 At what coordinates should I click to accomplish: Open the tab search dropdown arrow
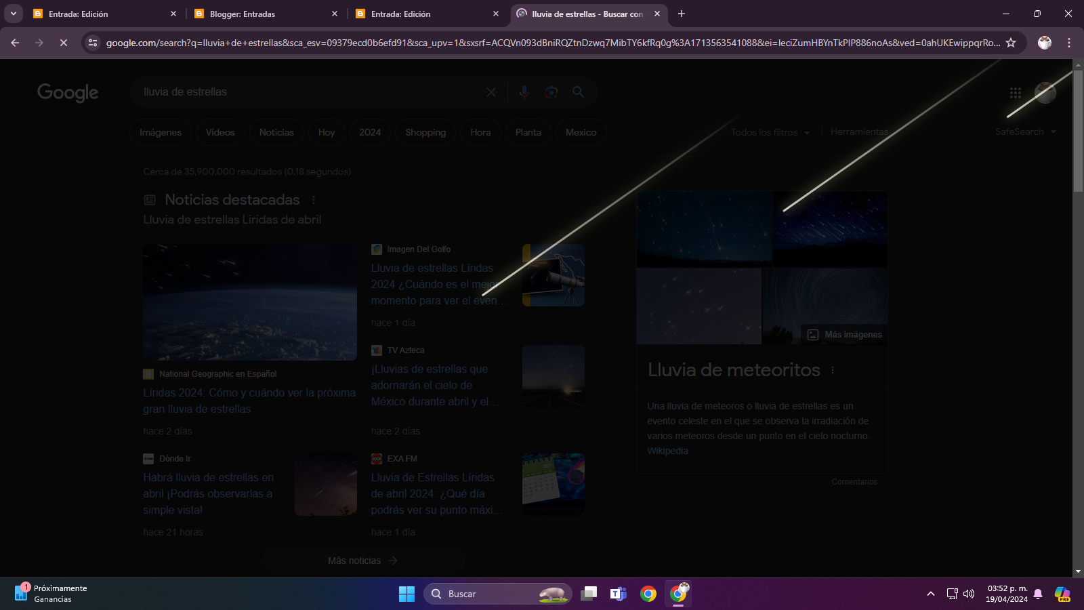14,14
